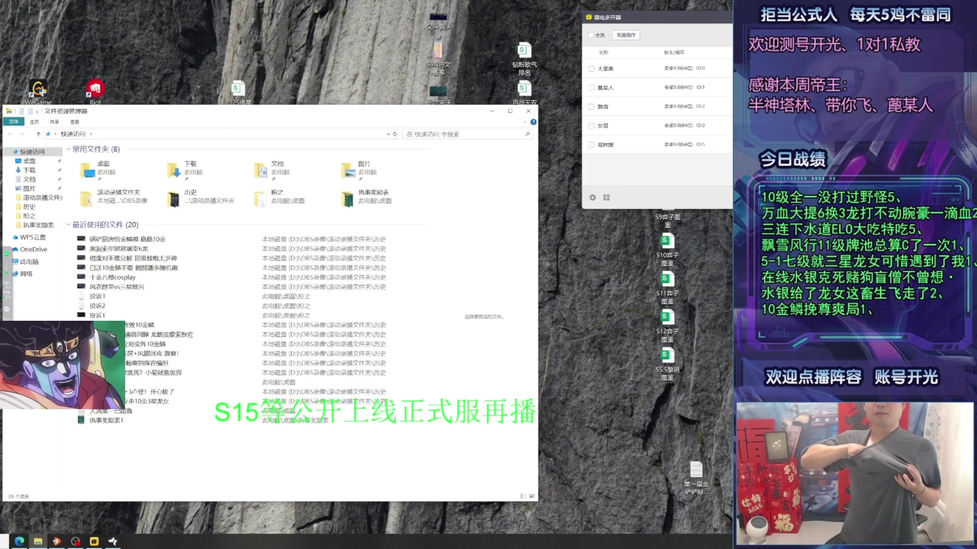Tick the checkbox for 女哥
The width and height of the screenshot is (977, 549).
[591, 126]
